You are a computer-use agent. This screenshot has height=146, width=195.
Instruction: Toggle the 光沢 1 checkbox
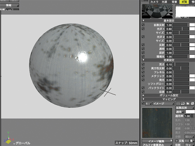click(143, 29)
